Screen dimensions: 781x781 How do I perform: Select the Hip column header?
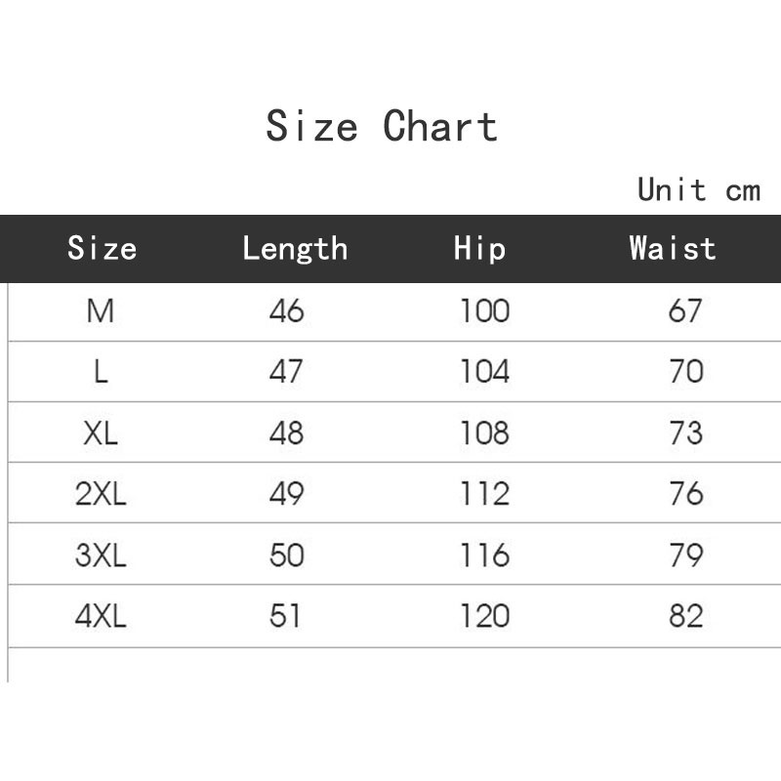pyautogui.click(x=480, y=248)
